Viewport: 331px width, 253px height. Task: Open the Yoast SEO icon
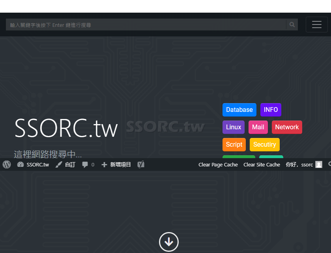click(141, 164)
